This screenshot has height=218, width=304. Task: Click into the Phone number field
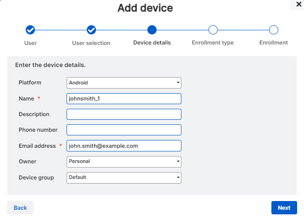point(124,130)
